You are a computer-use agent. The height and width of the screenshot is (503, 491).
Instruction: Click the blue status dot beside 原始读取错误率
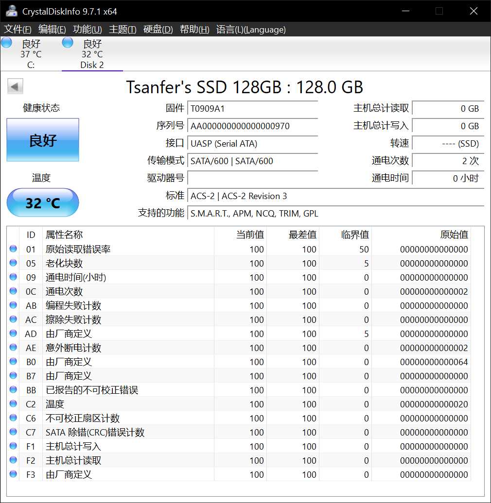(x=13, y=249)
